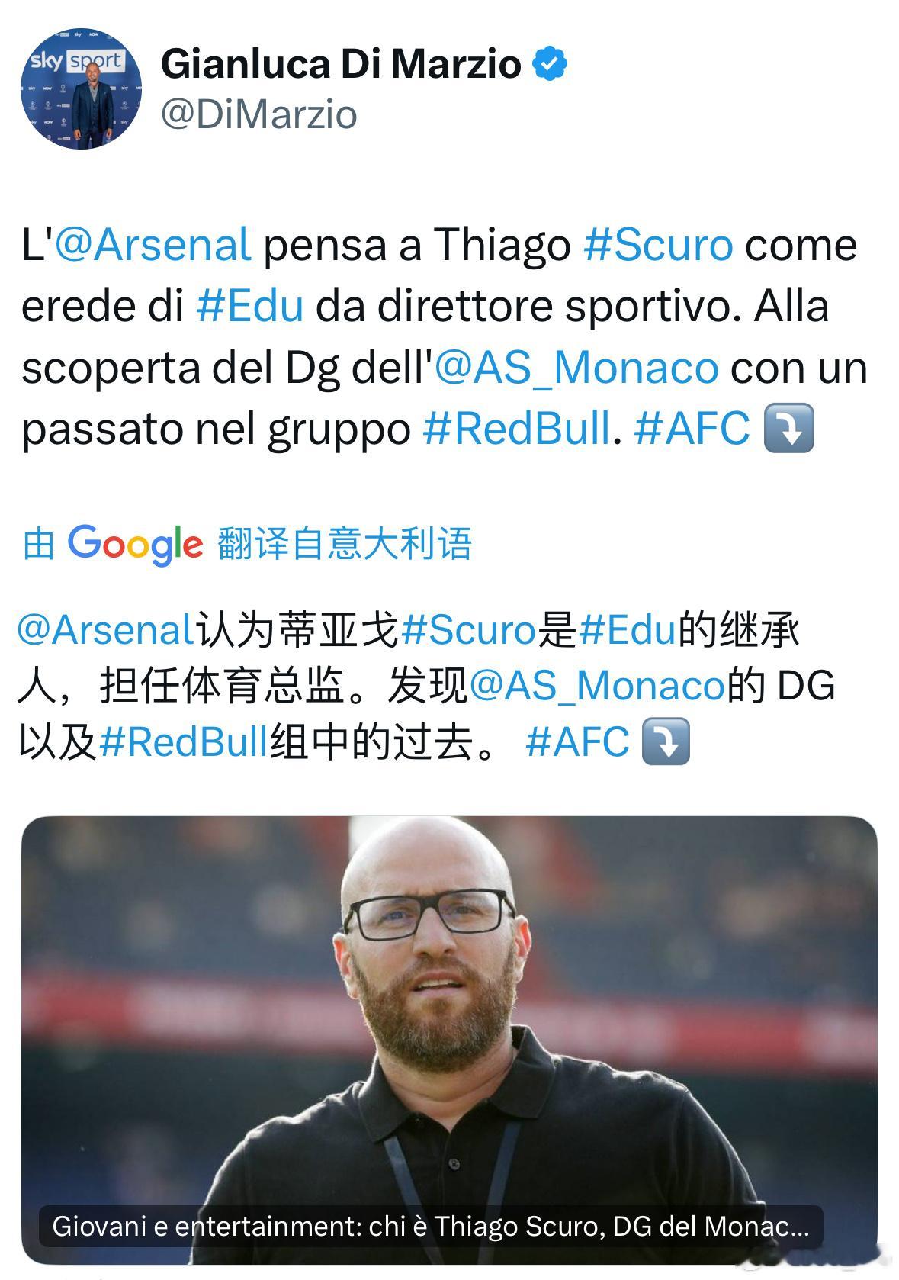
Task: Click the Google logo in translation notice
Action: pos(135,544)
